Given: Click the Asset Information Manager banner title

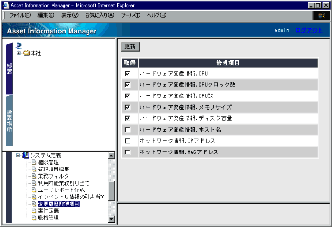Looking at the screenshot, I should [x=52, y=31].
